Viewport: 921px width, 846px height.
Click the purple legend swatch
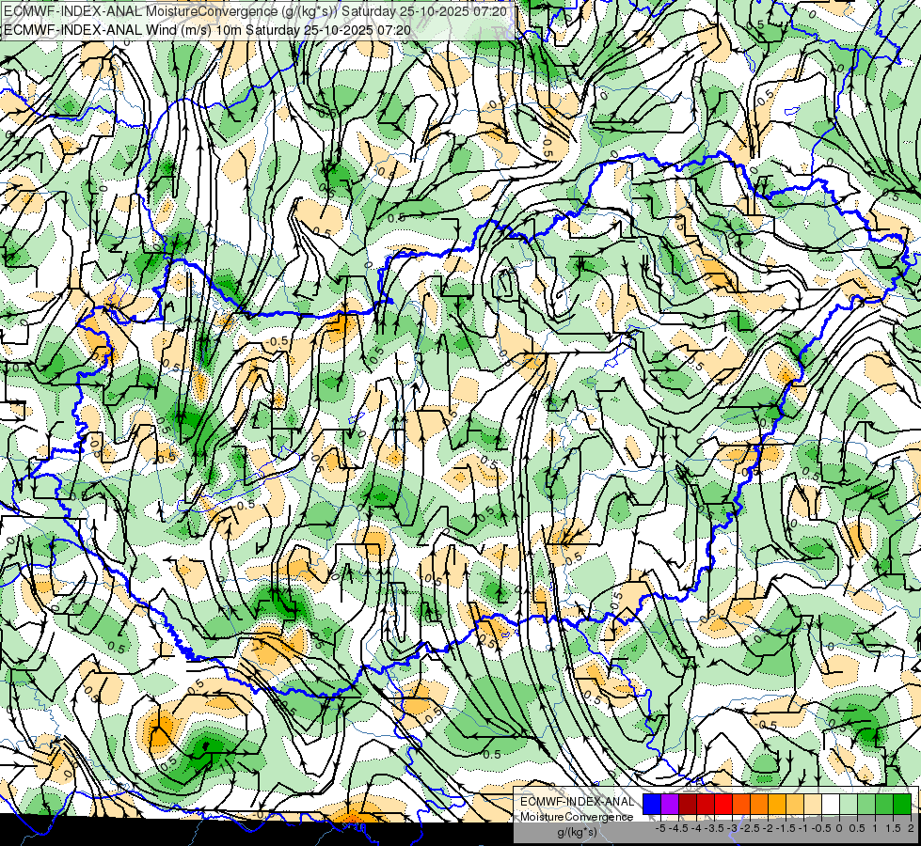point(670,805)
